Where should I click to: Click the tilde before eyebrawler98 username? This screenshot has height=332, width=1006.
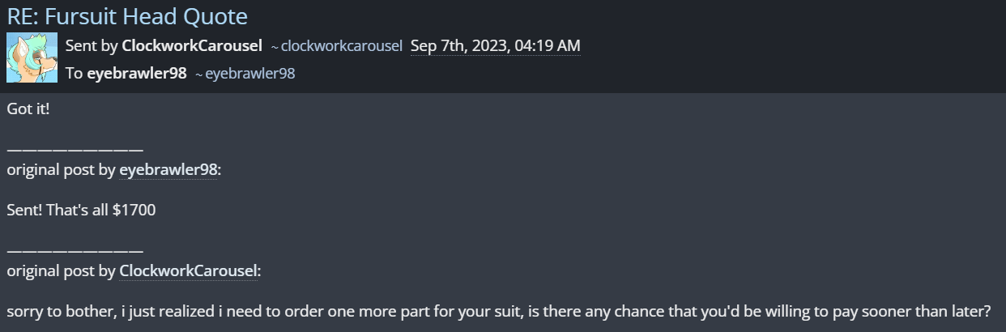click(x=198, y=74)
